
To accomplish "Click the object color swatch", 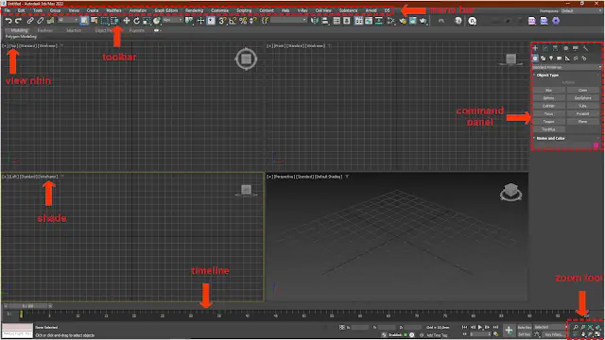I will (x=596, y=145).
